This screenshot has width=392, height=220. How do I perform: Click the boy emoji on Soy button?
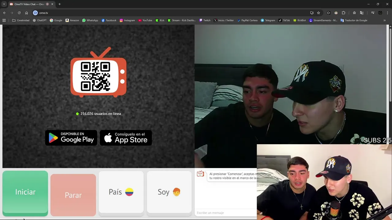176,192
